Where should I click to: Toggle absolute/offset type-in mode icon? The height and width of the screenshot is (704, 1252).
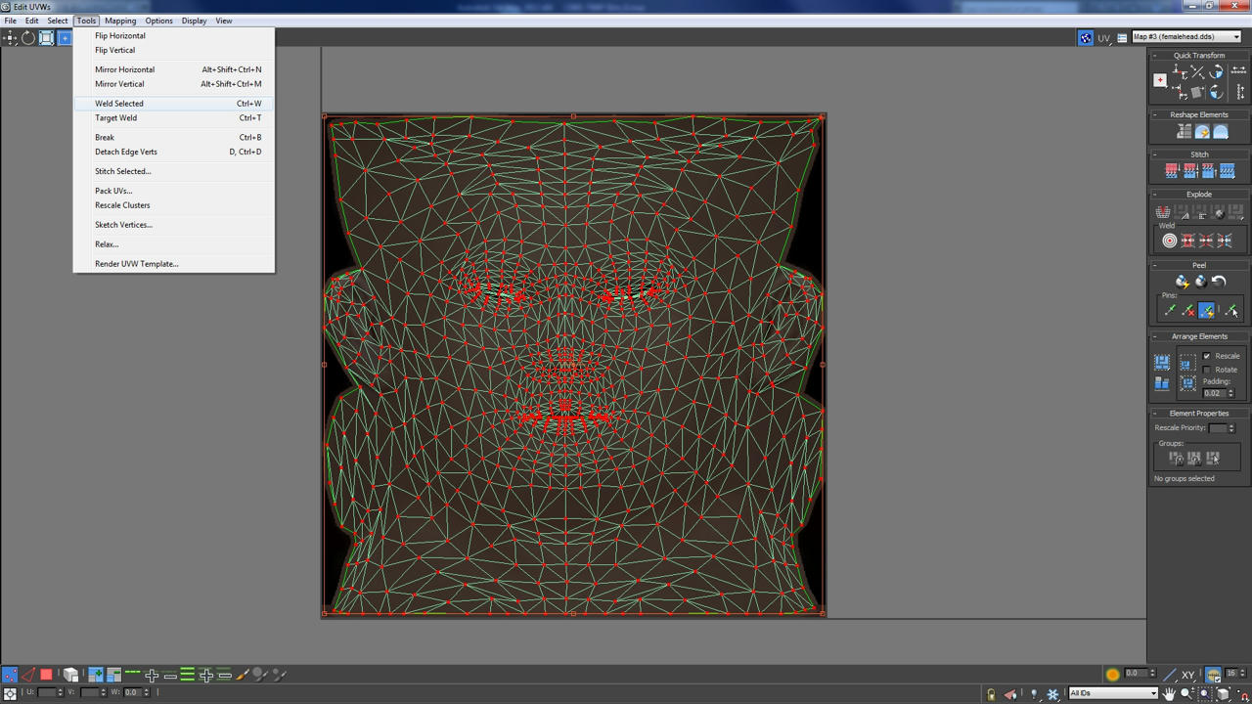[x=11, y=692]
